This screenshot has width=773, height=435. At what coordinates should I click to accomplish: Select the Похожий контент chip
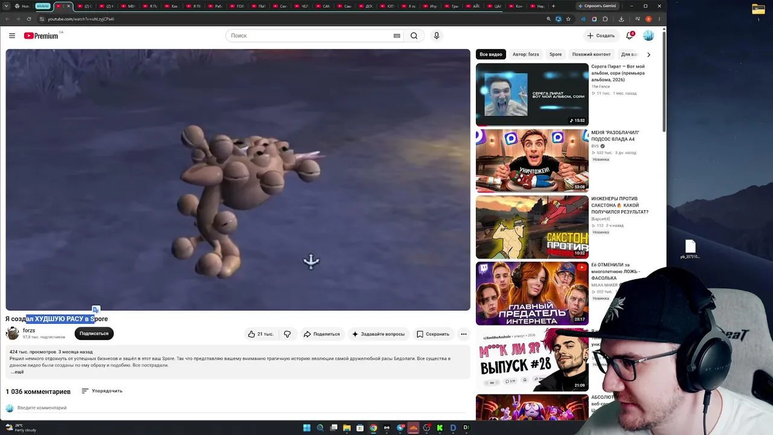tap(591, 54)
